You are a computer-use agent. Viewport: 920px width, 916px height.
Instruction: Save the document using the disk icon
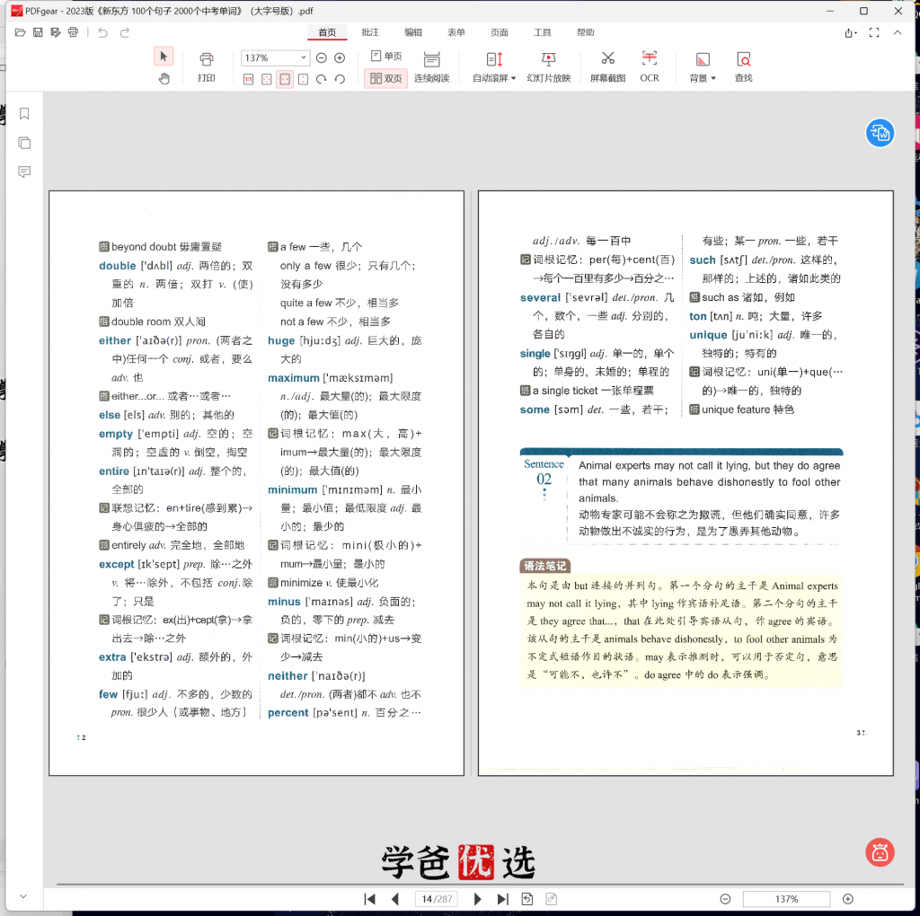point(38,32)
